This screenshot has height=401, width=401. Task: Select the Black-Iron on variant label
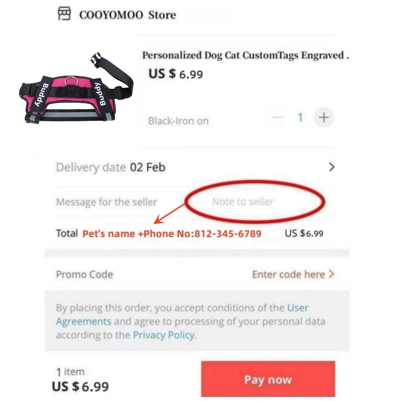[x=178, y=121]
